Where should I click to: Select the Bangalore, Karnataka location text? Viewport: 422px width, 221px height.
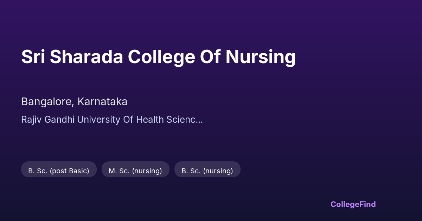click(74, 102)
